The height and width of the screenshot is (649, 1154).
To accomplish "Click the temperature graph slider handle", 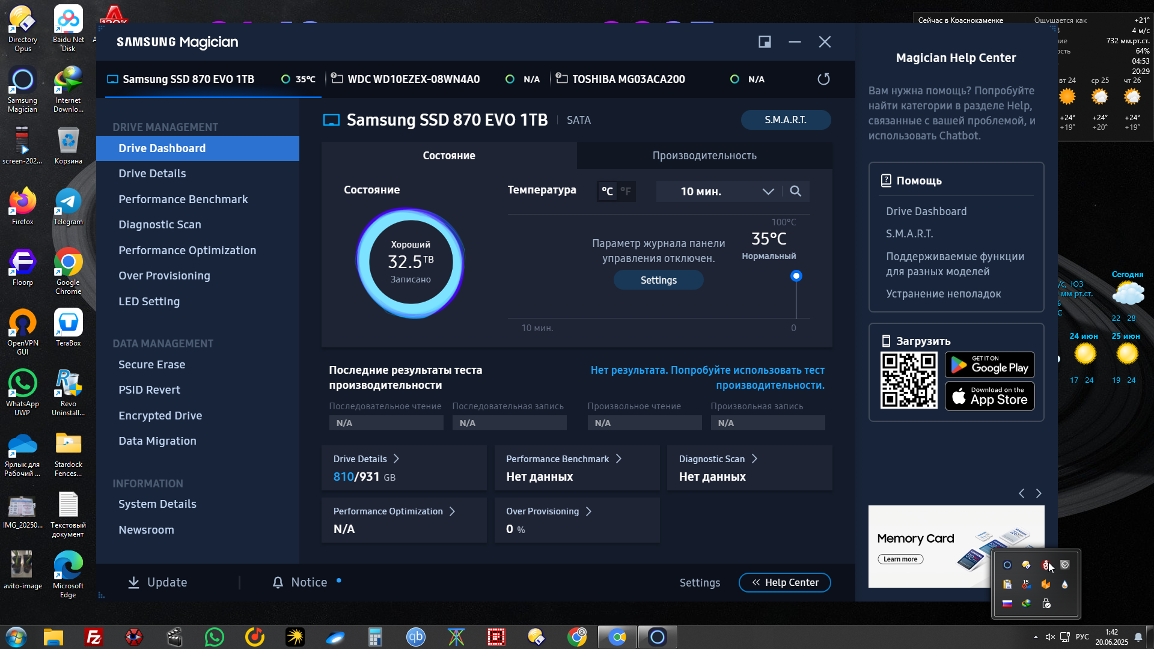I will click(796, 276).
